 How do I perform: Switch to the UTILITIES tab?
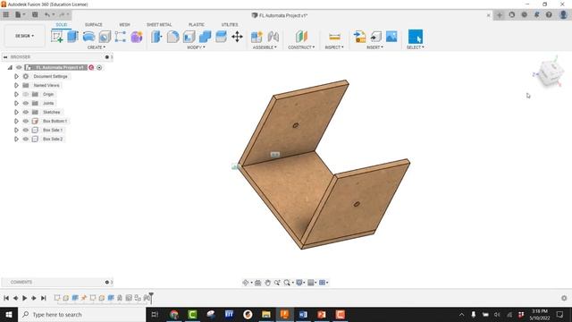[x=230, y=24]
